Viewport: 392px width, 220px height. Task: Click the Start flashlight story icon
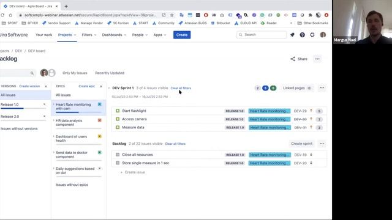118,111
